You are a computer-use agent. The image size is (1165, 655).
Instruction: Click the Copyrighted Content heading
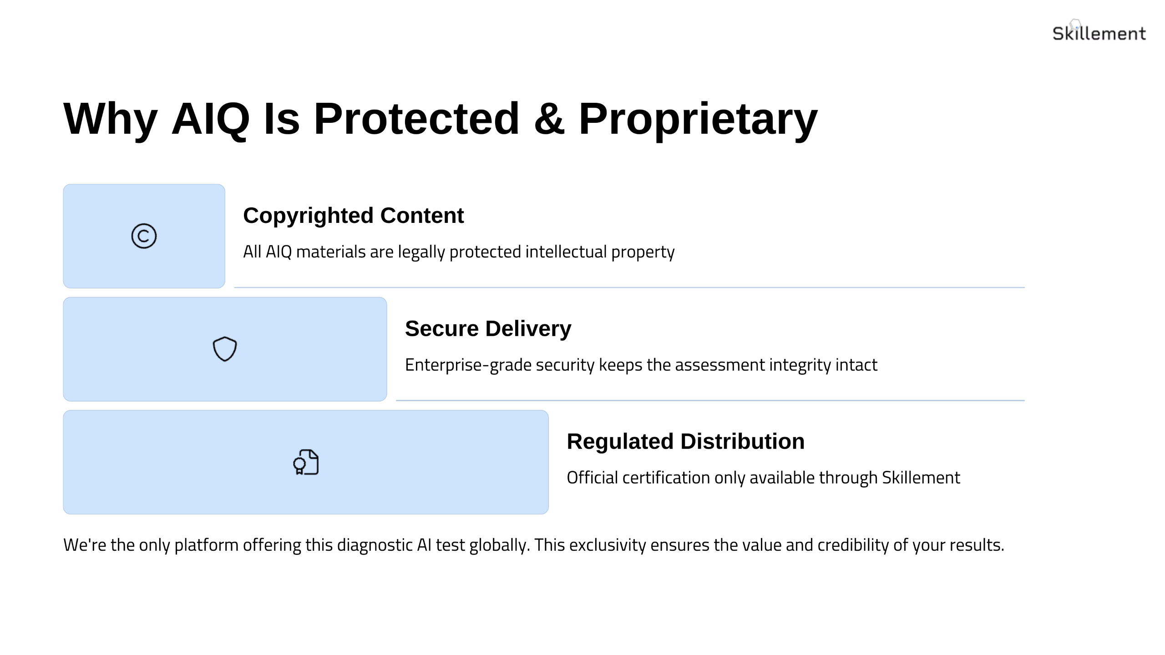tap(354, 216)
